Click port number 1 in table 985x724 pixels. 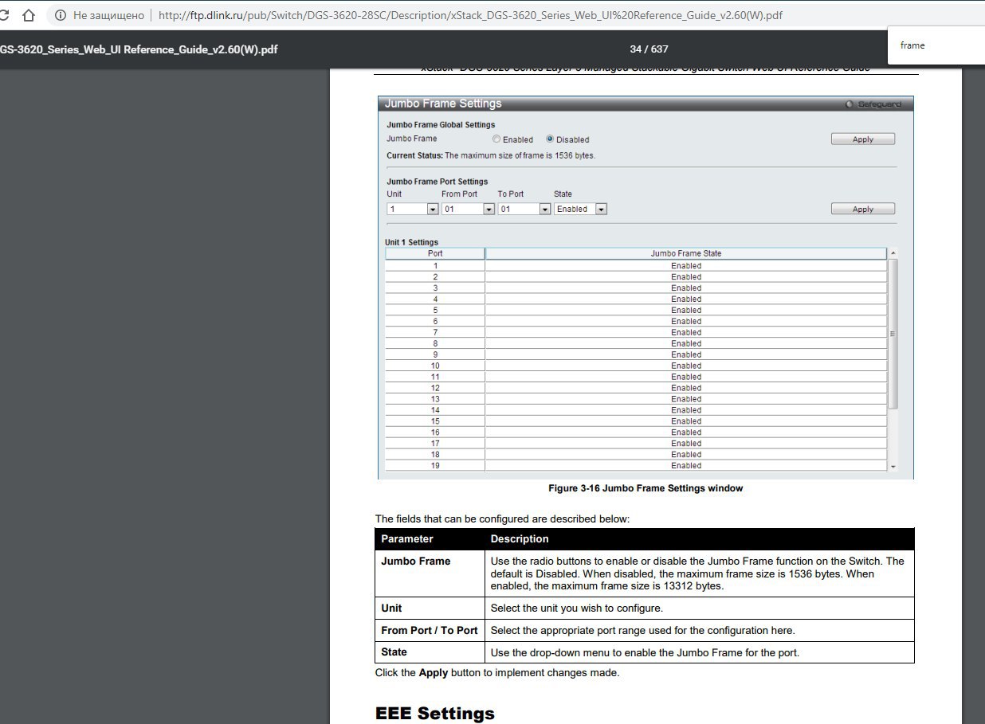(x=435, y=266)
